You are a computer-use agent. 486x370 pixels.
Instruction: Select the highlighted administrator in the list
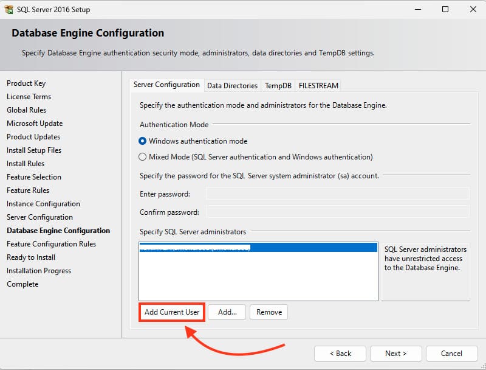click(x=258, y=248)
